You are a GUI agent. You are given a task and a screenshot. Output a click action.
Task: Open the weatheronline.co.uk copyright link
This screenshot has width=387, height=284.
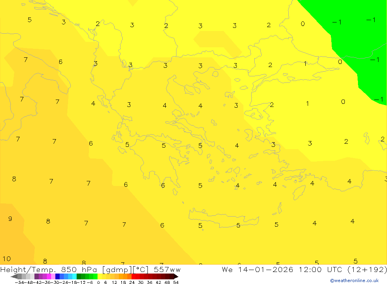click(354, 281)
